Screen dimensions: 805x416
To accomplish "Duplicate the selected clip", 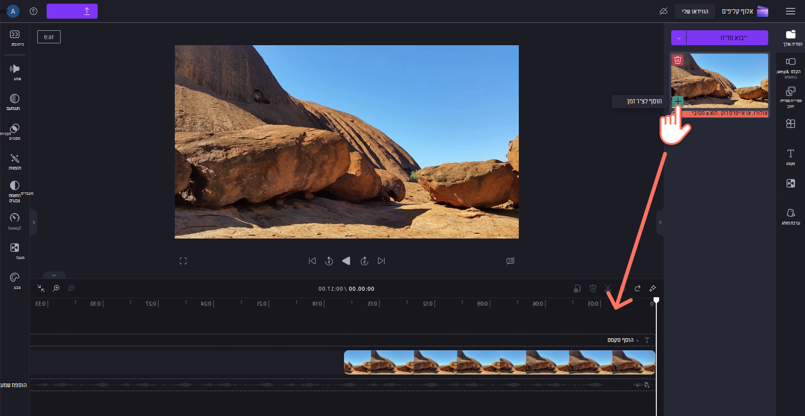I will [577, 288].
